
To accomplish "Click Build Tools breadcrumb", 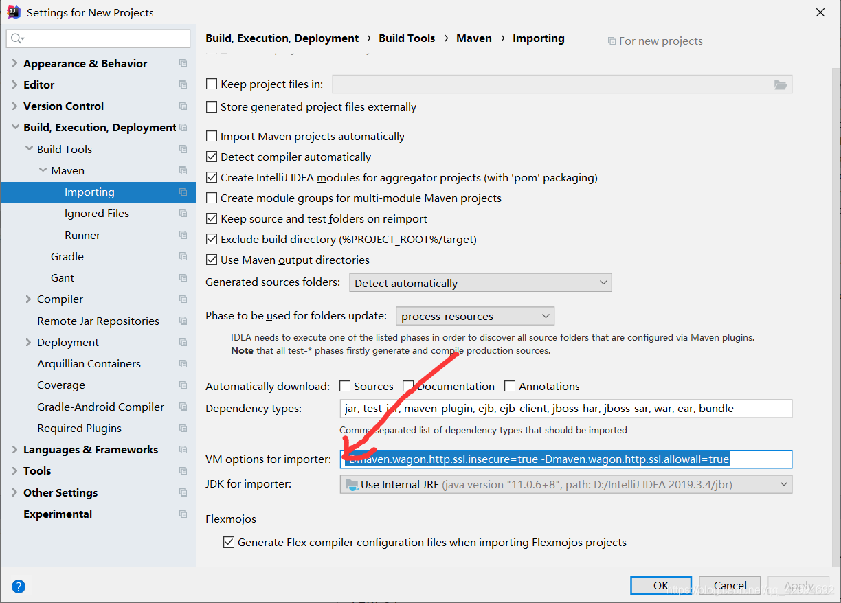I will point(407,38).
